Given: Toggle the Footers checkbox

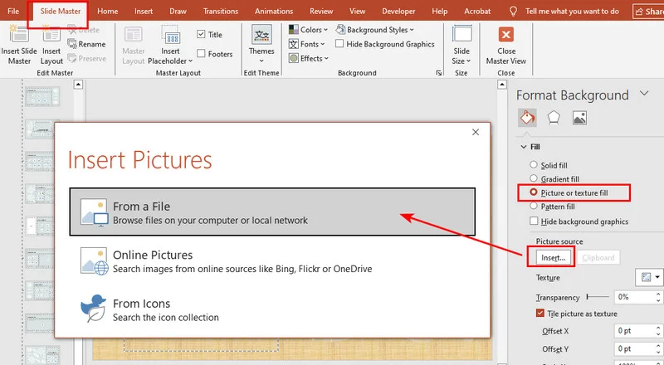Looking at the screenshot, I should pos(201,53).
